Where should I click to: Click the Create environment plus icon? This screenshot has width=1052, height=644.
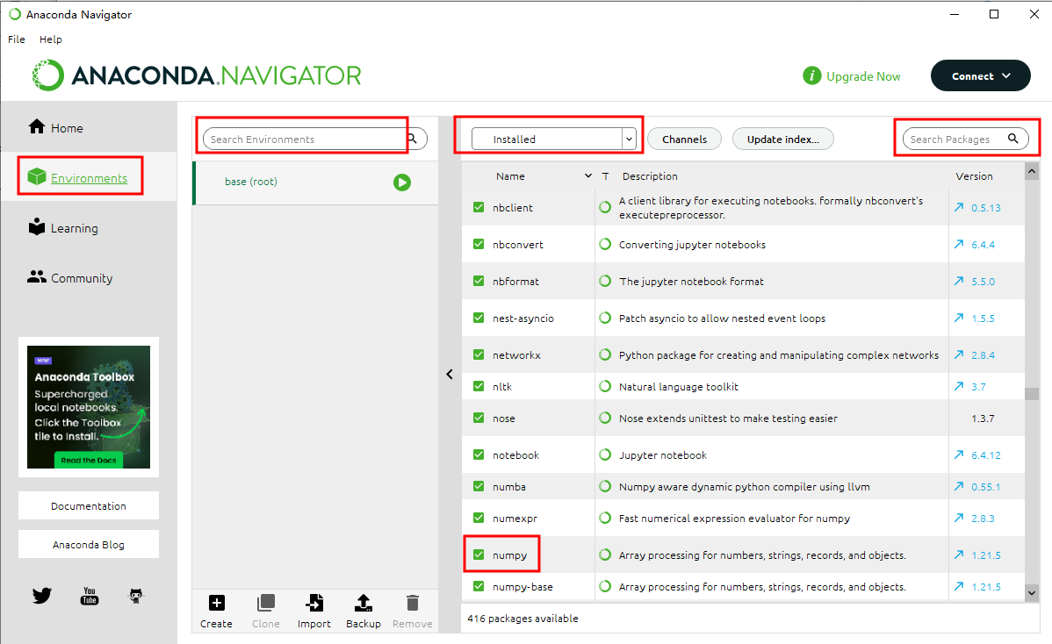click(x=217, y=603)
